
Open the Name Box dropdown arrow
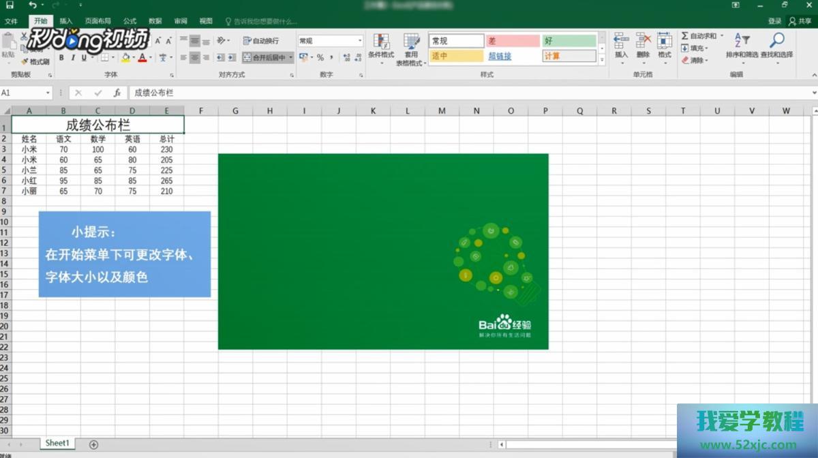48,93
